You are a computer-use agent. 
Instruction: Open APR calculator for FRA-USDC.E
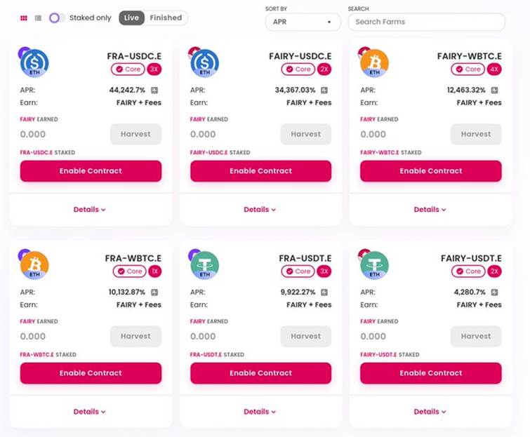click(154, 90)
